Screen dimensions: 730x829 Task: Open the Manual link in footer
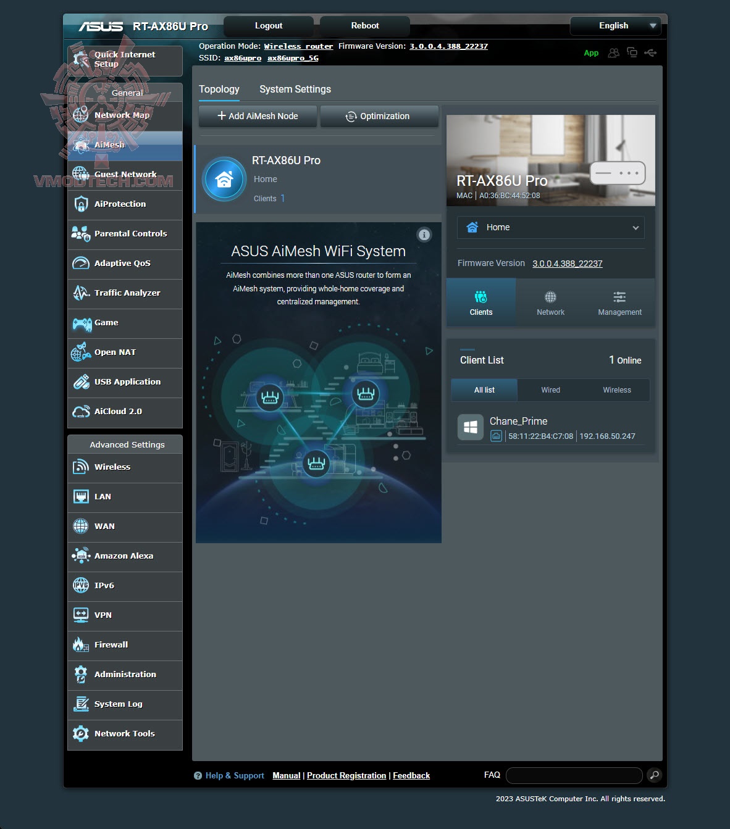tap(287, 775)
